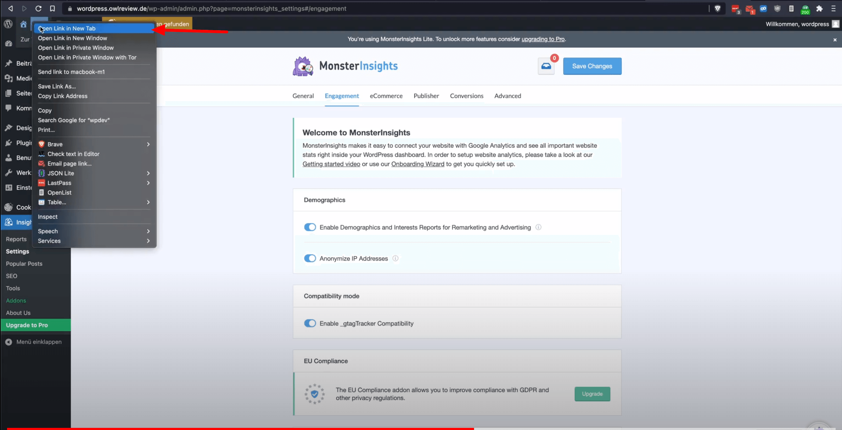Viewport: 842px width, 430px height.
Task: Click the LastPass extension icon in browser toolbar
Action: tap(736, 9)
